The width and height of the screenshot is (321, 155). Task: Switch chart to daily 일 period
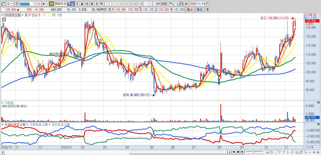pos(72,4)
